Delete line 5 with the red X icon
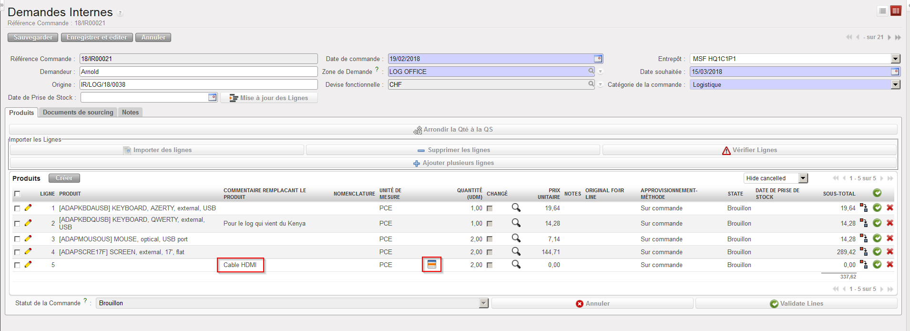 coord(890,264)
